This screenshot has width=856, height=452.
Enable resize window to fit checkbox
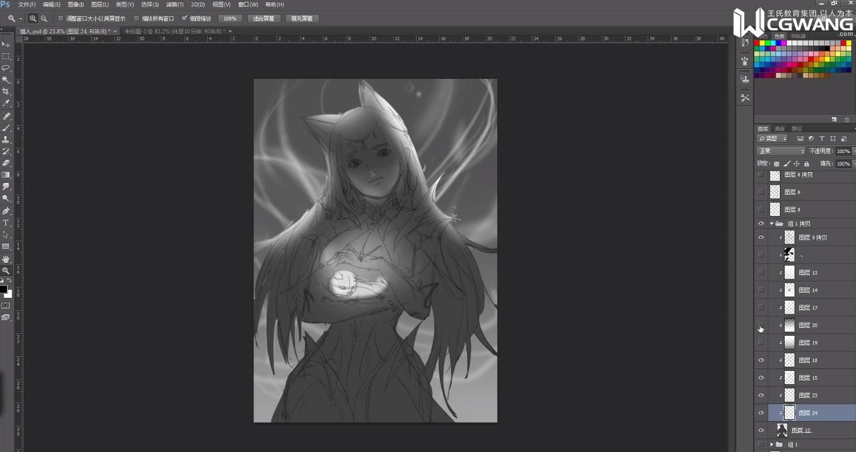[x=60, y=19]
